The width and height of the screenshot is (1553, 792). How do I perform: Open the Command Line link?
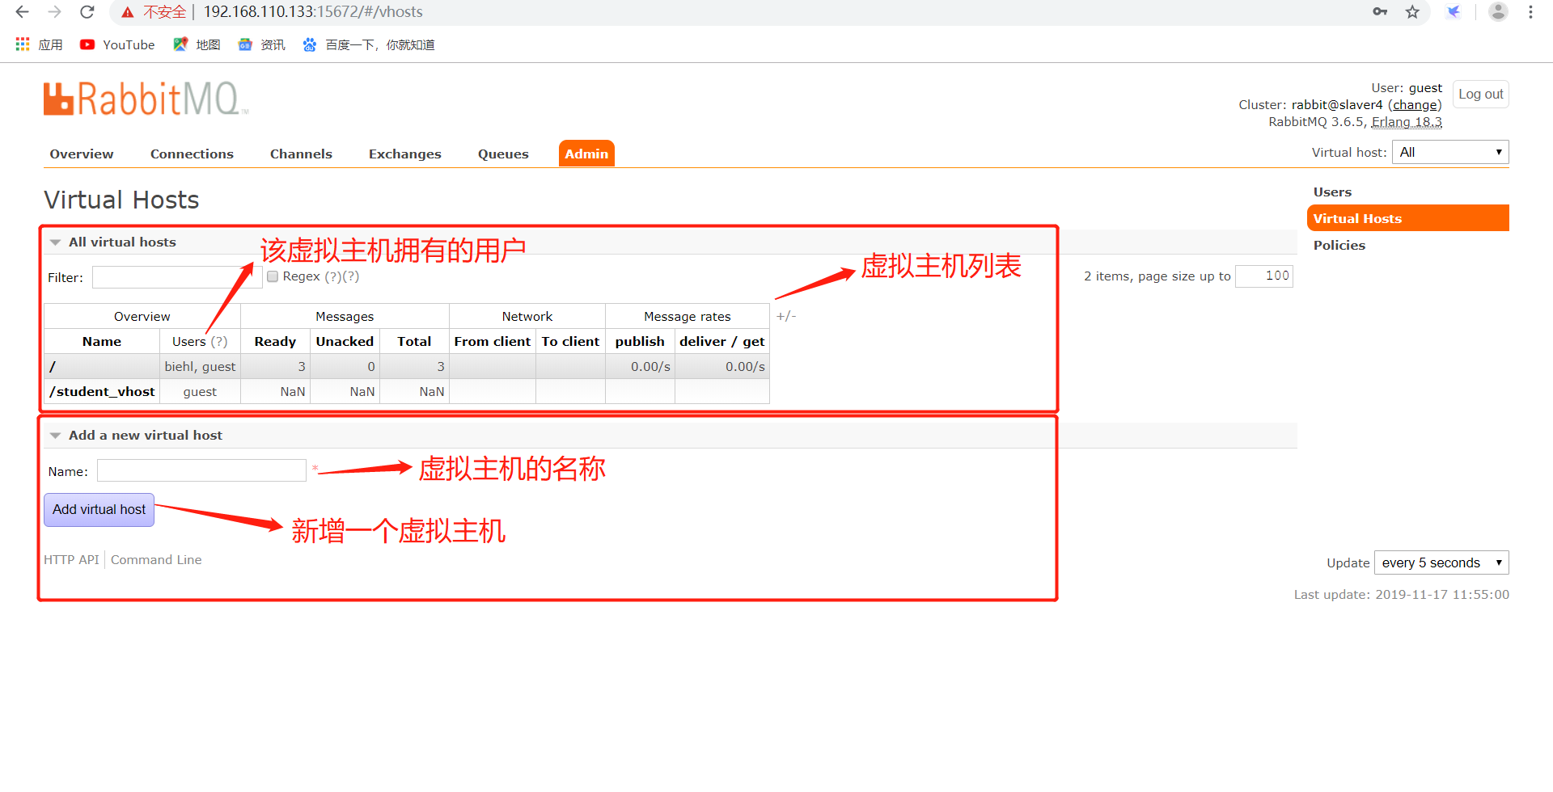pyautogui.click(x=156, y=559)
